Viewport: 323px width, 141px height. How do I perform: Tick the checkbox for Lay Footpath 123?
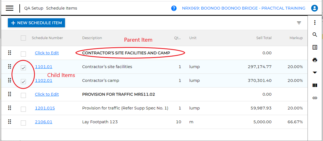23,123
